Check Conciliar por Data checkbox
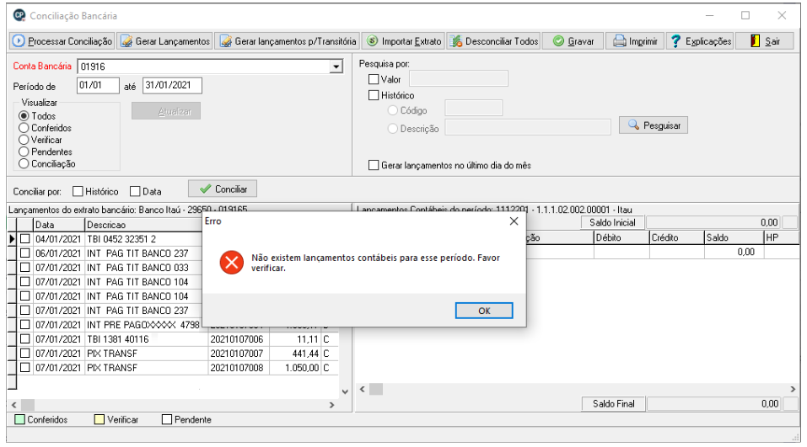The width and height of the screenshot is (807, 447). pyautogui.click(x=135, y=191)
